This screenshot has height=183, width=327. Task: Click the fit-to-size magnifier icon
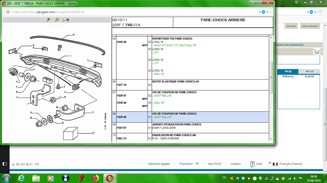point(65,20)
